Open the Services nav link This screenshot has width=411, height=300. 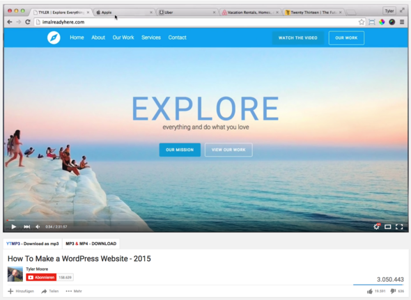point(151,38)
